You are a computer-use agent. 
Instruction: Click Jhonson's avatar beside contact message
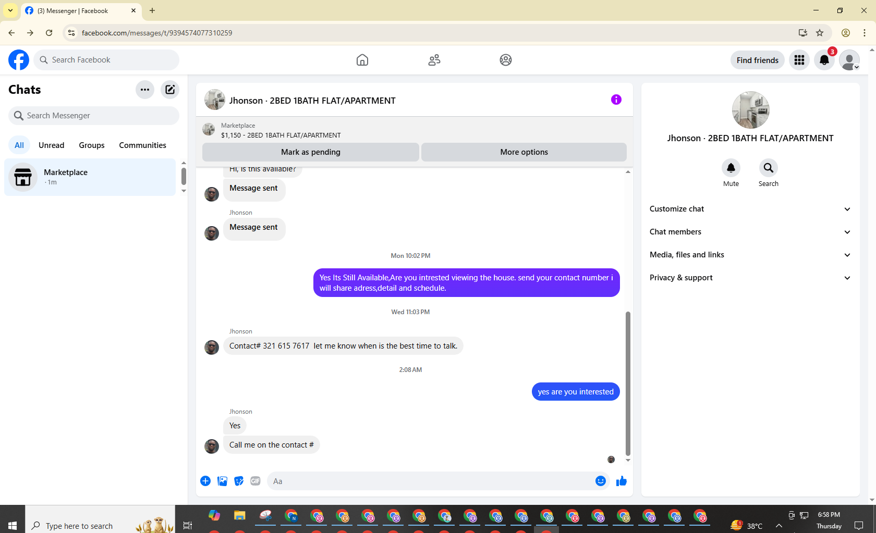click(x=212, y=347)
